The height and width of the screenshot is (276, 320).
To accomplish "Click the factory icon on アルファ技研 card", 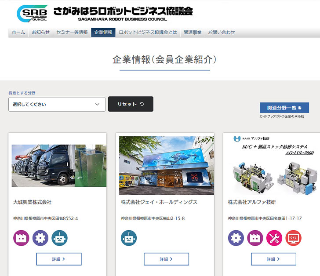I will (x=255, y=238).
